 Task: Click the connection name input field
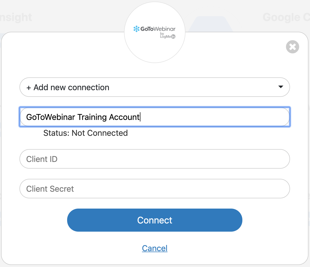205,117
